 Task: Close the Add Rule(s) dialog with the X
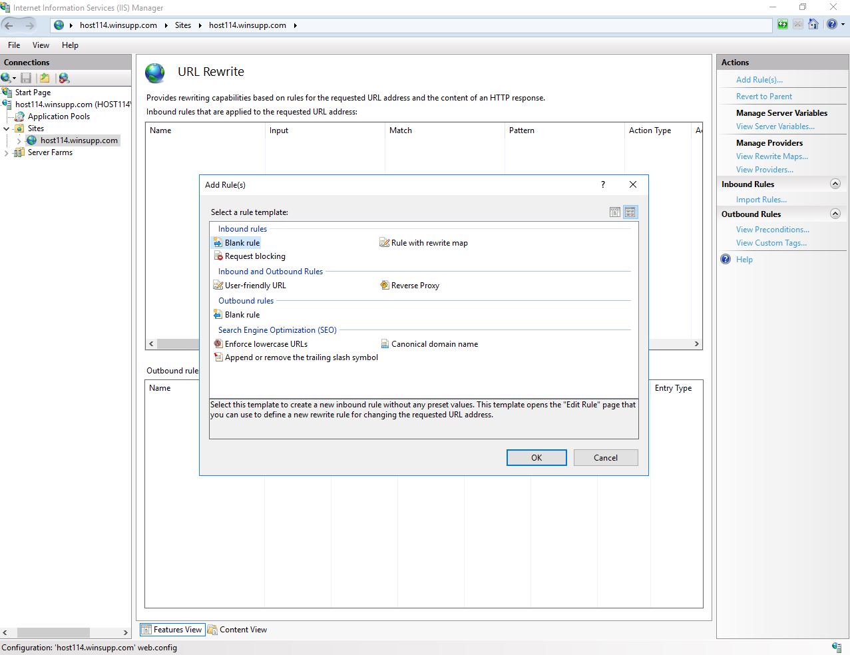633,184
